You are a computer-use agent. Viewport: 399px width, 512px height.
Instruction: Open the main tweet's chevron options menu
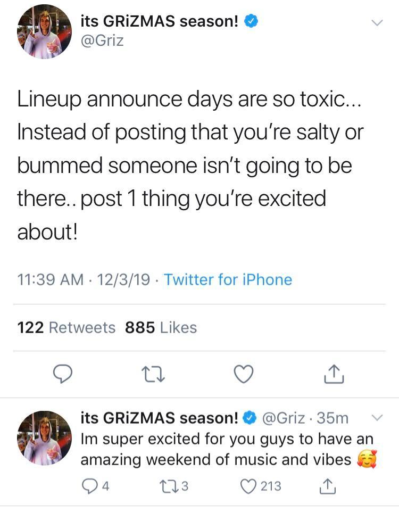(x=377, y=23)
